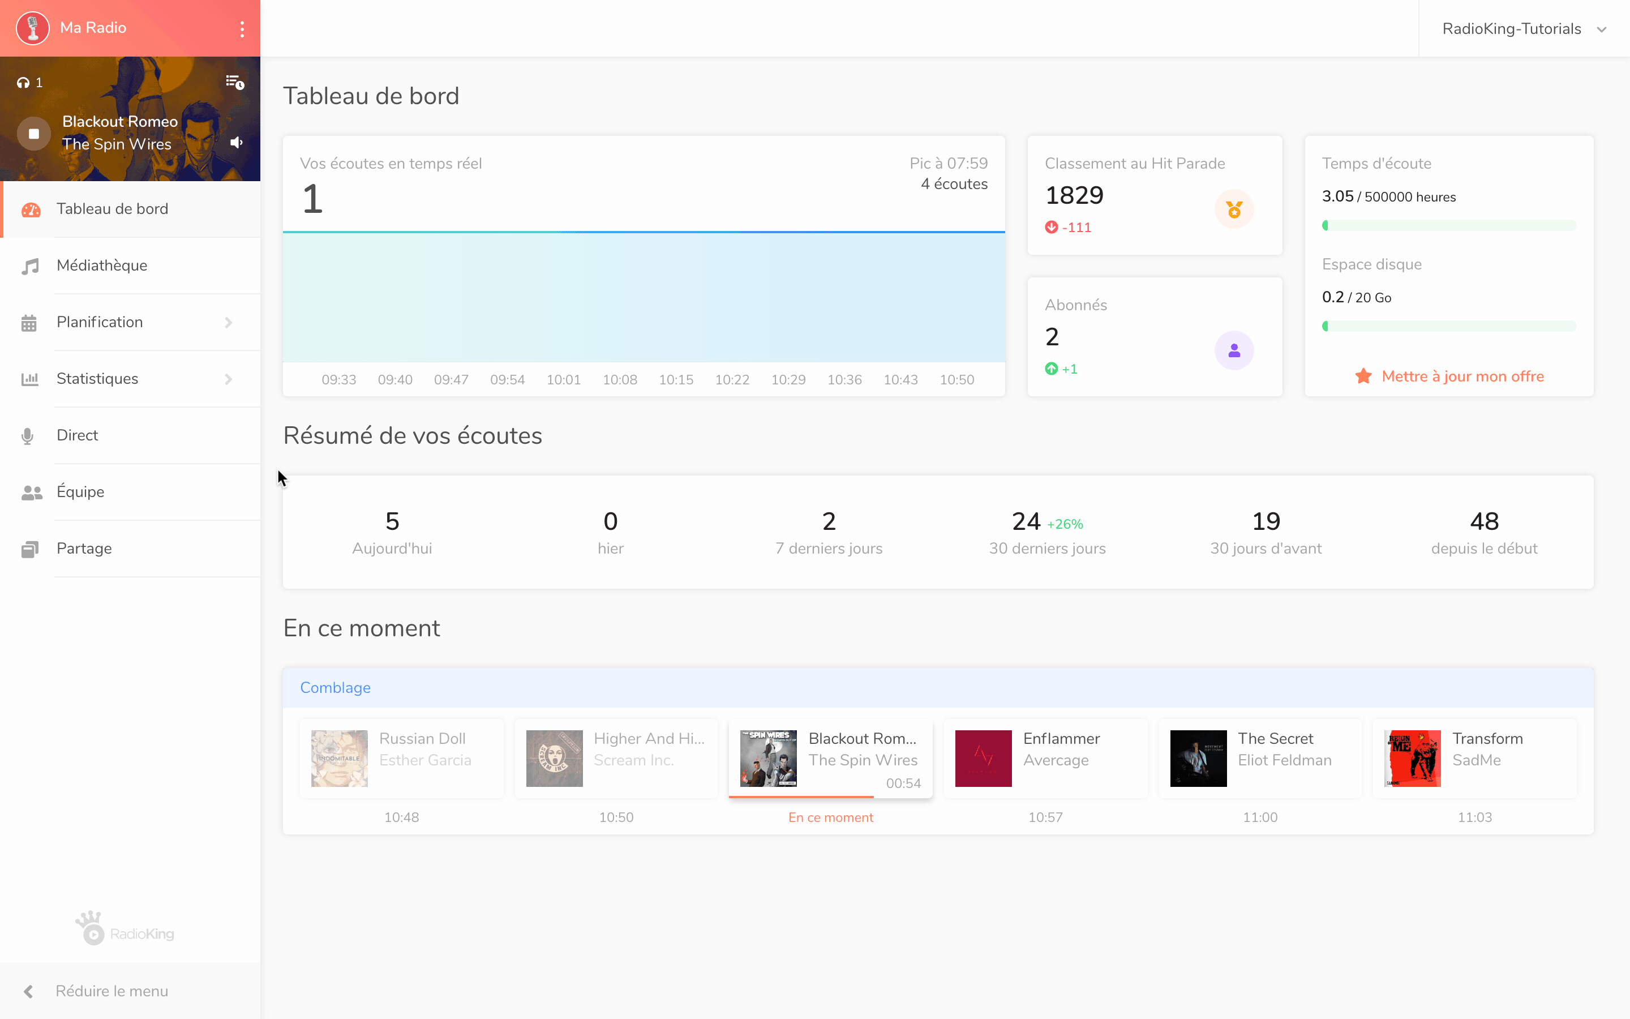
Task: Click the Hit Parade medal icon
Action: pyautogui.click(x=1233, y=209)
